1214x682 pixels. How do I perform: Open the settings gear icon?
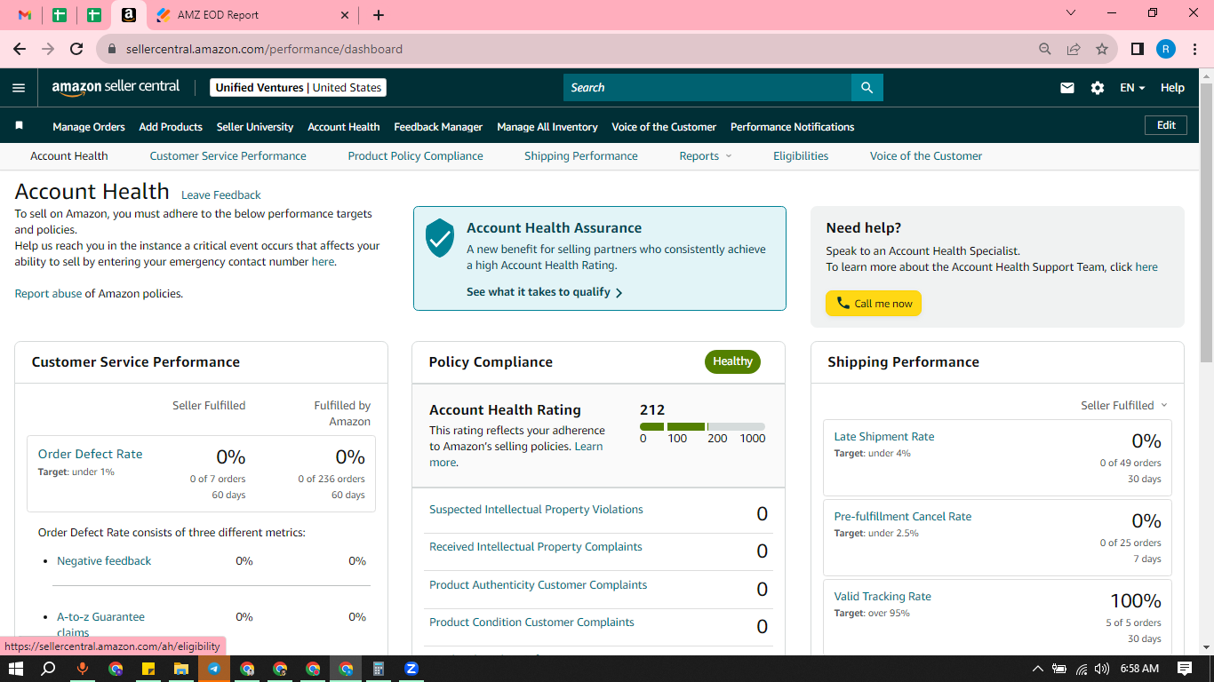click(x=1098, y=88)
